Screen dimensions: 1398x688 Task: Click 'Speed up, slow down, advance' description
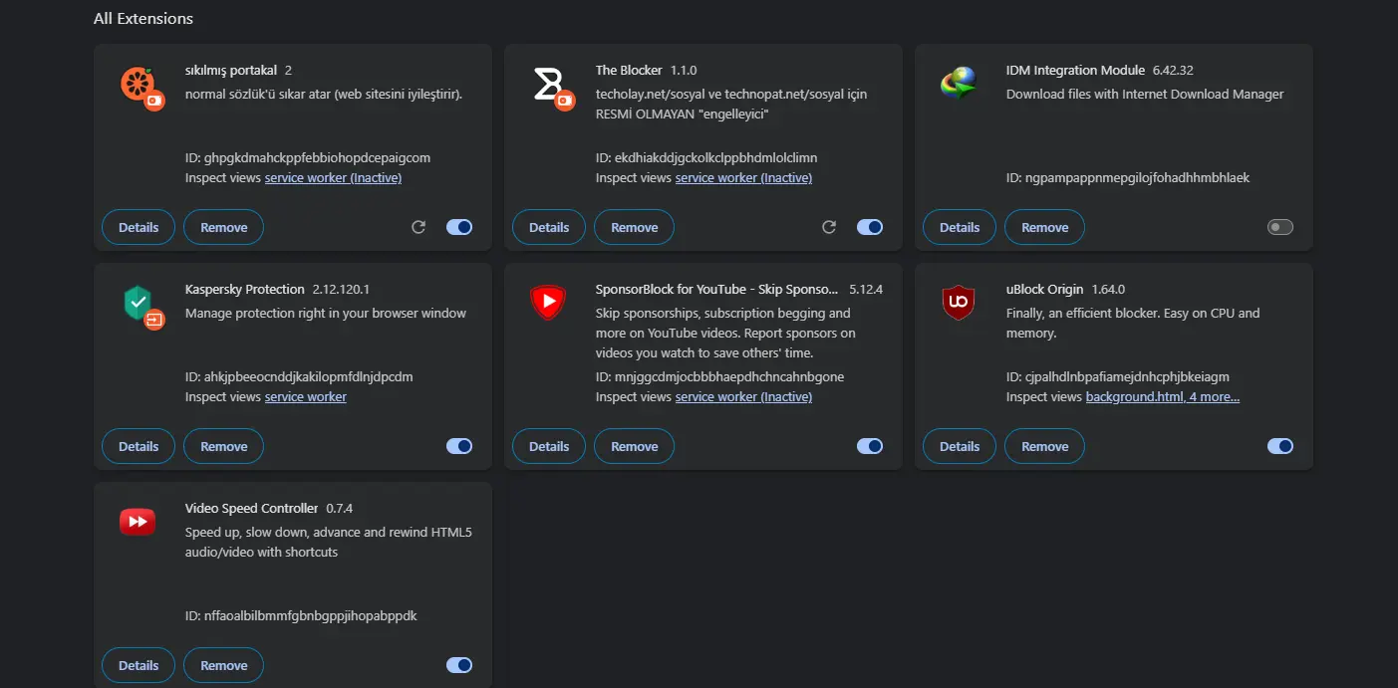click(329, 543)
